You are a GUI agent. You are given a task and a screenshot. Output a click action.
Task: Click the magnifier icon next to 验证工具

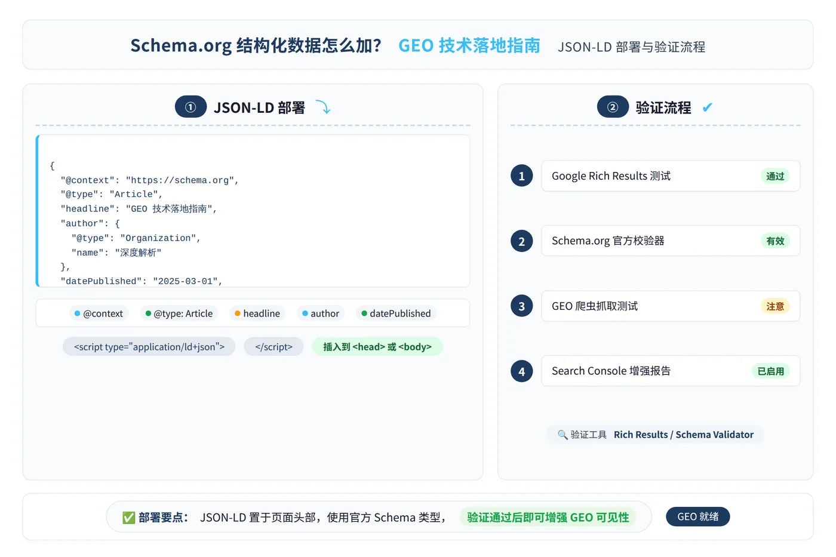[x=563, y=435]
